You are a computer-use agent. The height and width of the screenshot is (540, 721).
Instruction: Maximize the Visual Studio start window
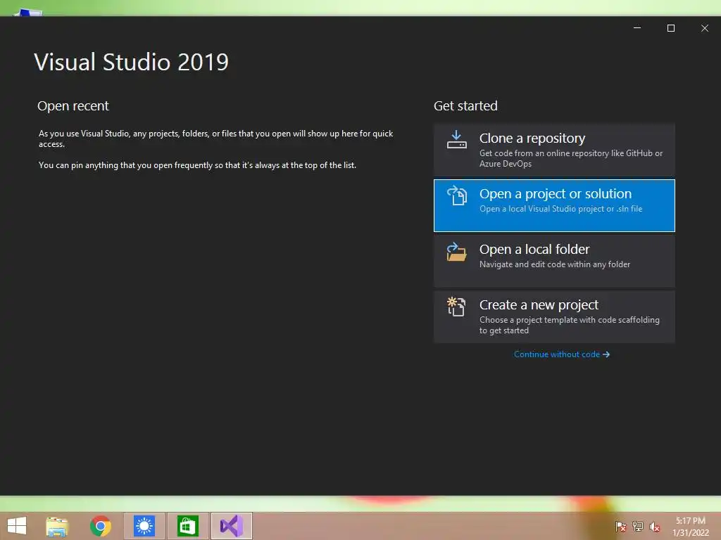671,28
